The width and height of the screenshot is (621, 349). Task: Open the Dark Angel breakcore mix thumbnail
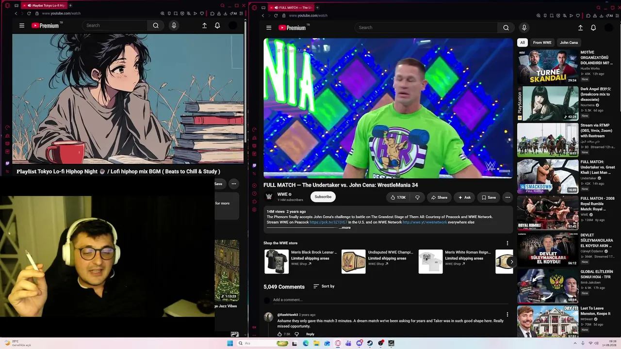click(548, 104)
